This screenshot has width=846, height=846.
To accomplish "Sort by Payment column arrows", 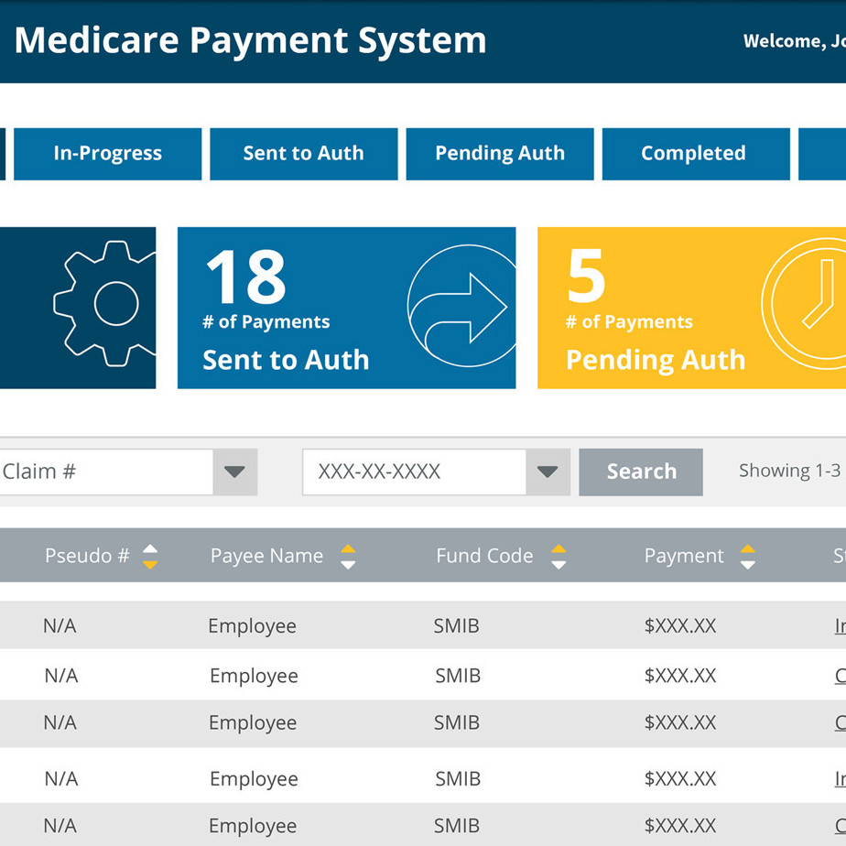I will coord(747,557).
